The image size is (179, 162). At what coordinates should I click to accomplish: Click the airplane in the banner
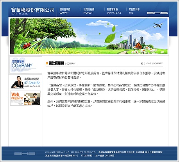pyautogui.click(x=158, y=25)
